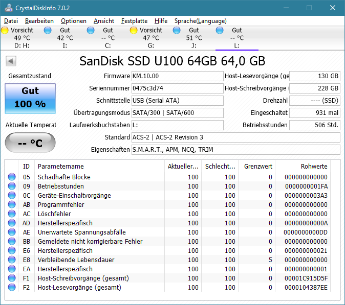
Task: Click status orb of Programmfehler row
Action: 12,204
